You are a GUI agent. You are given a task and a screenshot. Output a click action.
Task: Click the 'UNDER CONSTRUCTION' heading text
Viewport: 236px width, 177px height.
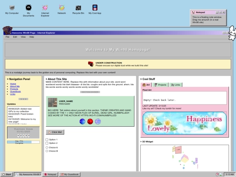109,63
